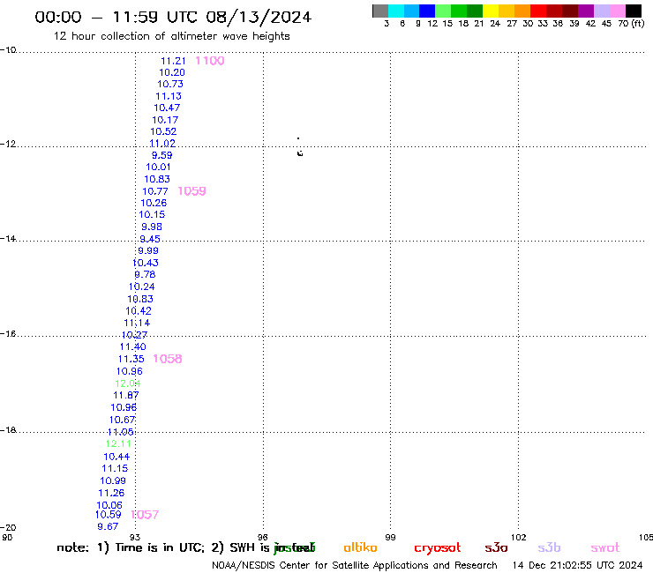The width and height of the screenshot is (653, 573).
Task: Click the "swot" satellite legend label
Action: coord(605,548)
